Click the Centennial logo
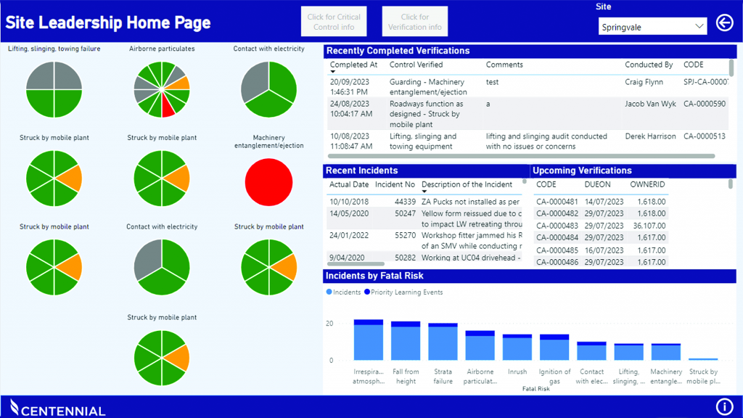The height and width of the screenshot is (418, 743). click(x=58, y=408)
